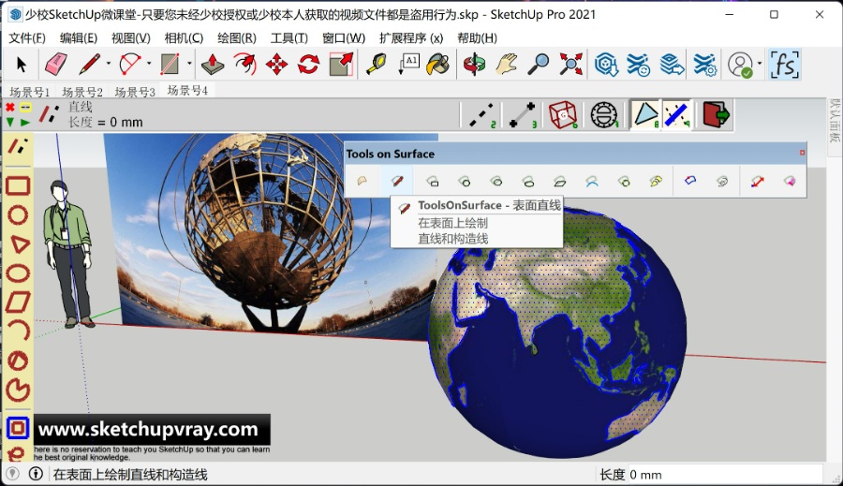Choose the Offset tool
Screen dimensions: 843x486
click(x=244, y=65)
